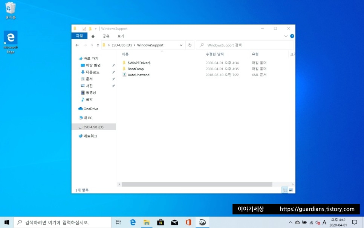Go back with the back arrow
Image resolution: width=364 pixels, height=228 pixels.
pyautogui.click(x=77, y=45)
